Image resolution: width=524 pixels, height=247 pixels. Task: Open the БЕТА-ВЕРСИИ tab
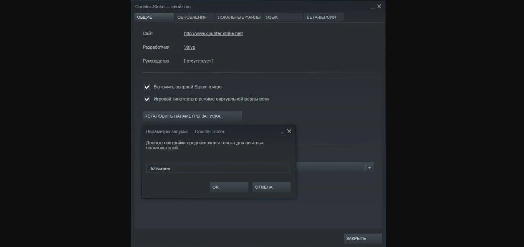(x=324, y=17)
